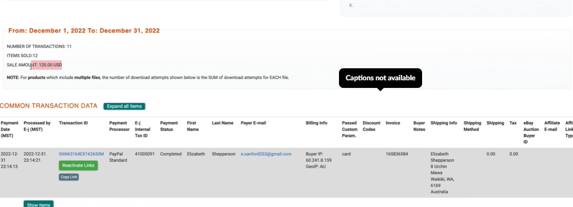Click the ITEMS SOLD:12 line

tap(22, 56)
